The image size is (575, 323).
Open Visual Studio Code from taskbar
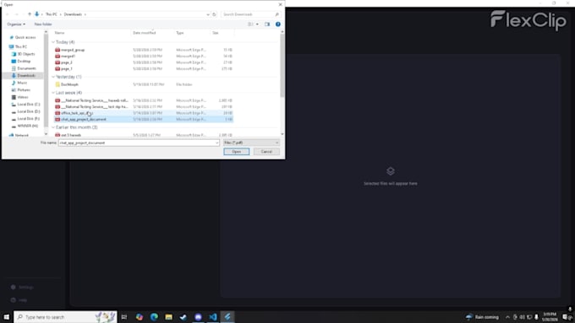213,317
